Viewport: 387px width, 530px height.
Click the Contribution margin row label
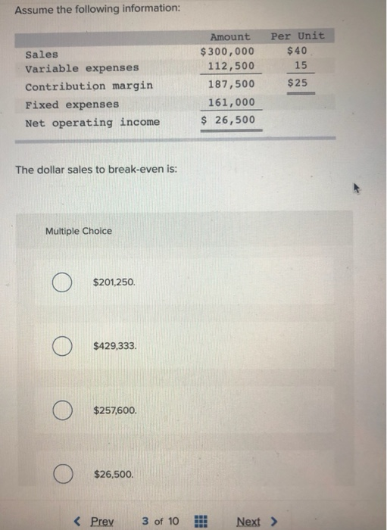[89, 86]
